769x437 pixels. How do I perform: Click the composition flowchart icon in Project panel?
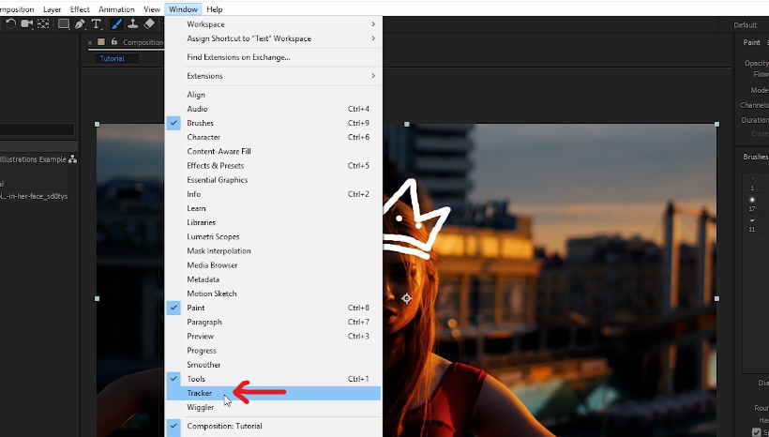point(72,158)
